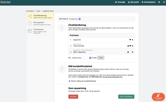Image resolution: width=166 pixels, height=102 pixels.
Task: Open Kontrolpanel in the top navigation
Action: tap(148, 2)
